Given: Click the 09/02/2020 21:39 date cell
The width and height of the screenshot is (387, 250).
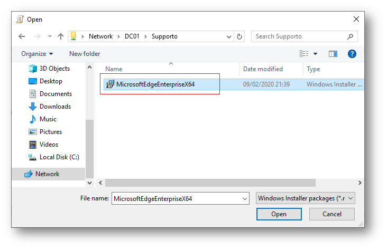Looking at the screenshot, I should click(x=266, y=84).
